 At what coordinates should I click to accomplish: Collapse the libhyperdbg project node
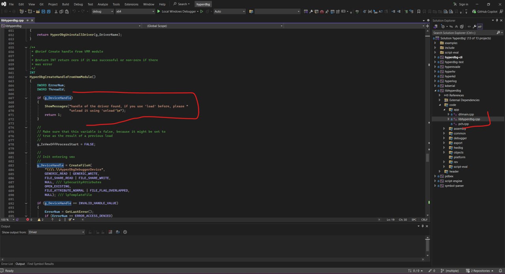click(435, 90)
